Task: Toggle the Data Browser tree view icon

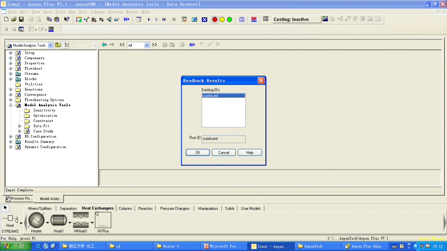Action: [x=66, y=45]
